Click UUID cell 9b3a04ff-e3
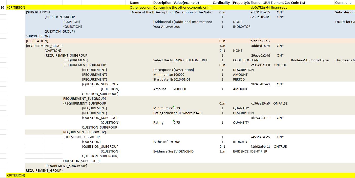 click(x=260, y=84)
